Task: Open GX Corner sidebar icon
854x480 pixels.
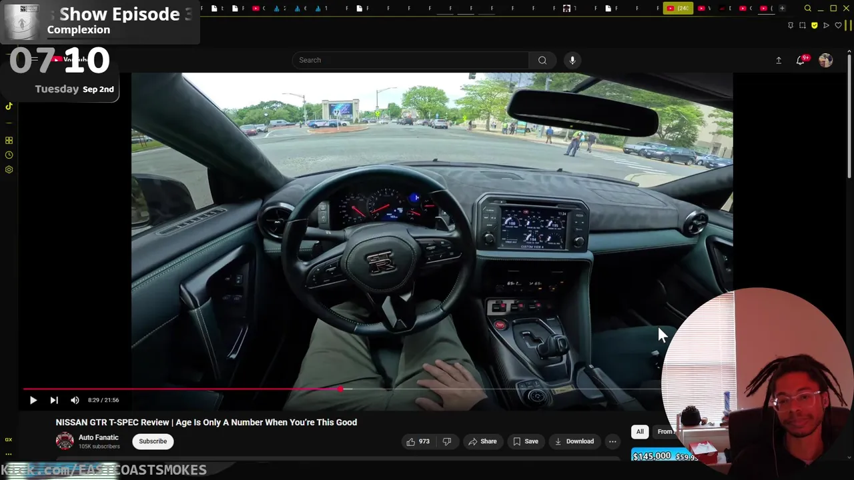Action: 9,439
